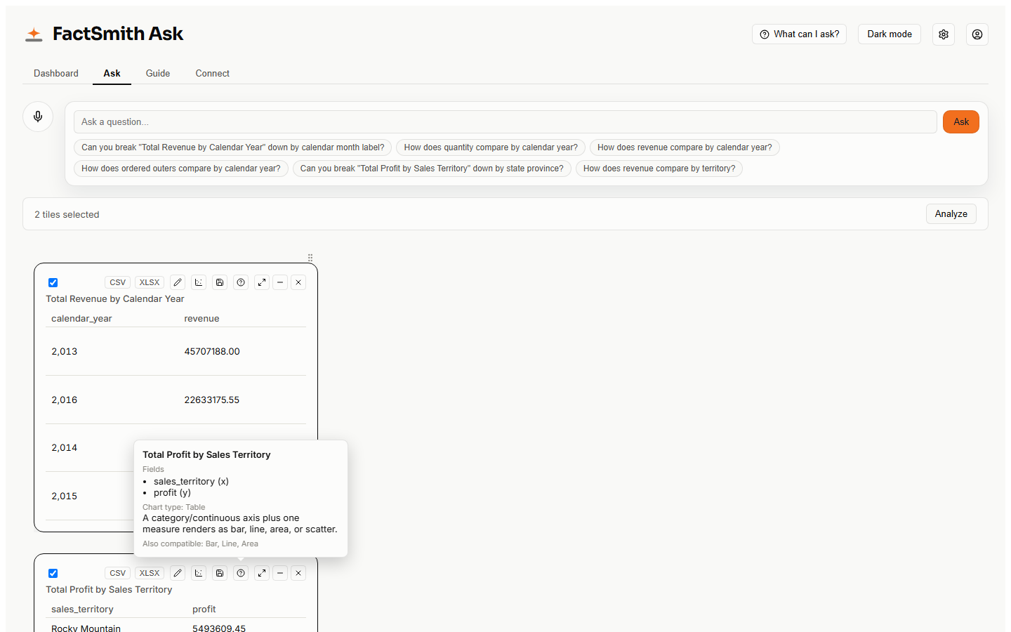Click the orange Ask button
Image resolution: width=1011 pixels, height=632 pixels.
[x=961, y=121]
